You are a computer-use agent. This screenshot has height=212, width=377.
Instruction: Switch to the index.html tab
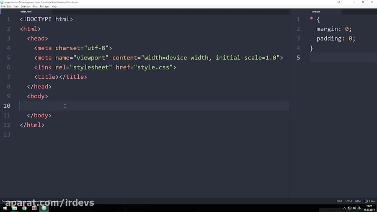tap(26, 12)
